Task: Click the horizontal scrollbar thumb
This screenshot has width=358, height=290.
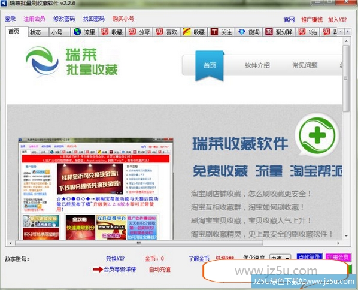Action: tap(139, 243)
